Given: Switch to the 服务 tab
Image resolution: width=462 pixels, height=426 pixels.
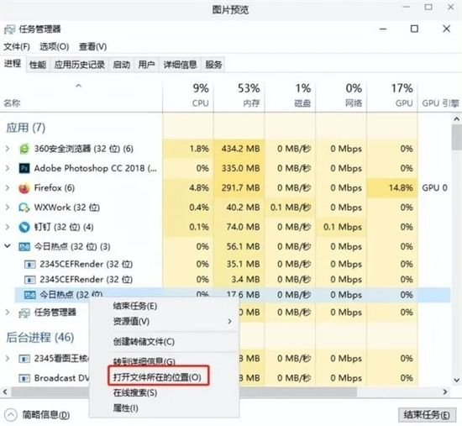Looking at the screenshot, I should point(213,65).
